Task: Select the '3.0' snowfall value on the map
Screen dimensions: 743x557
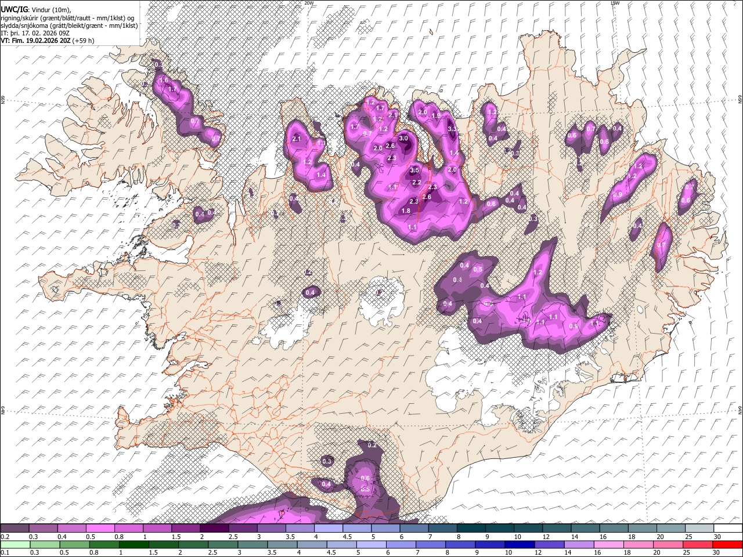Action: click(x=403, y=138)
